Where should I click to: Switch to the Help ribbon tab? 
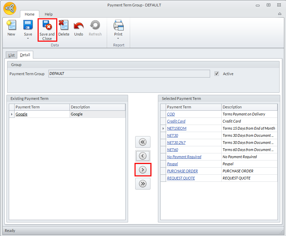[48, 14]
